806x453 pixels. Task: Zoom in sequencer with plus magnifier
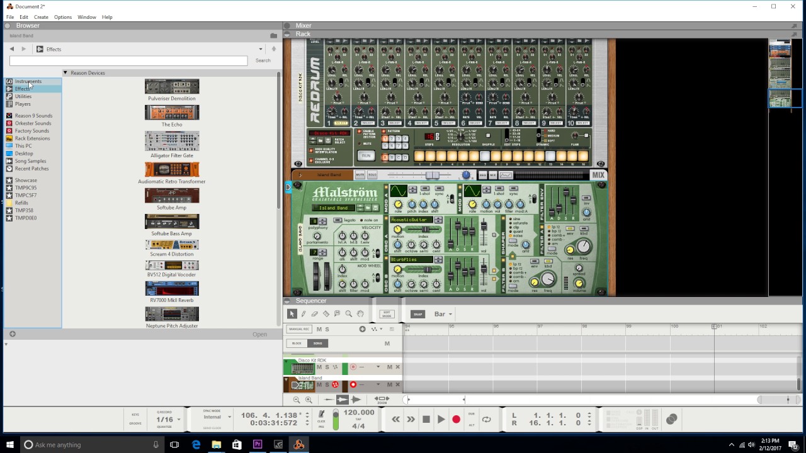click(309, 400)
